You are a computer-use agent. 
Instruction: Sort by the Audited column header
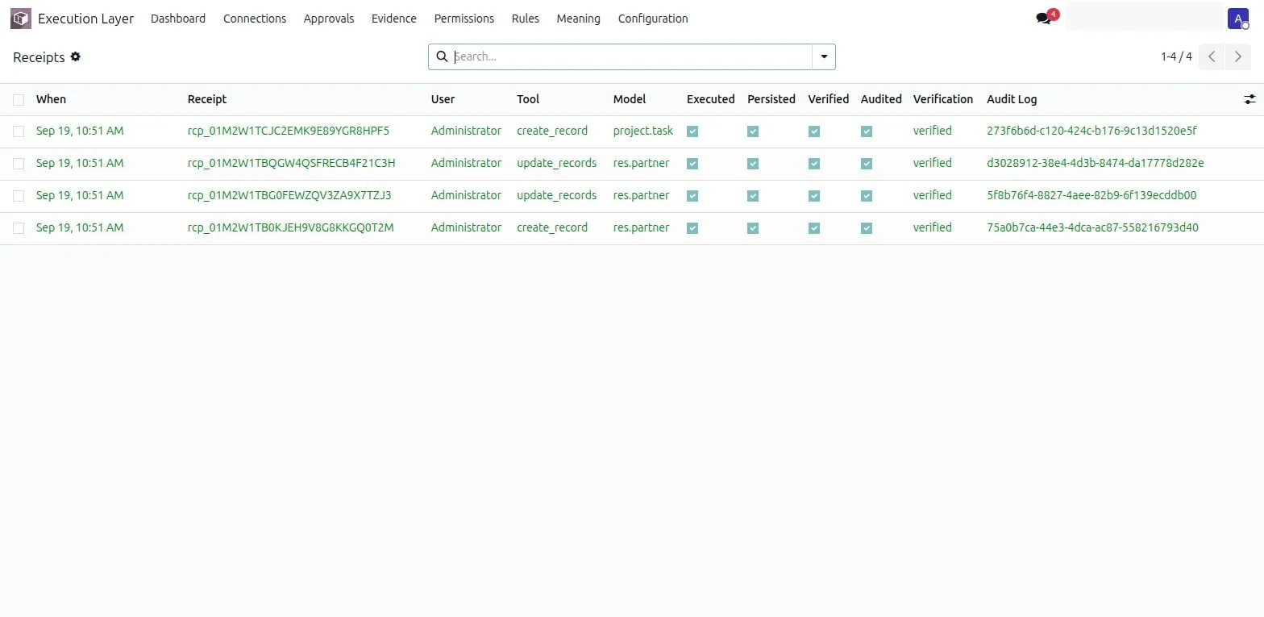[881, 99]
